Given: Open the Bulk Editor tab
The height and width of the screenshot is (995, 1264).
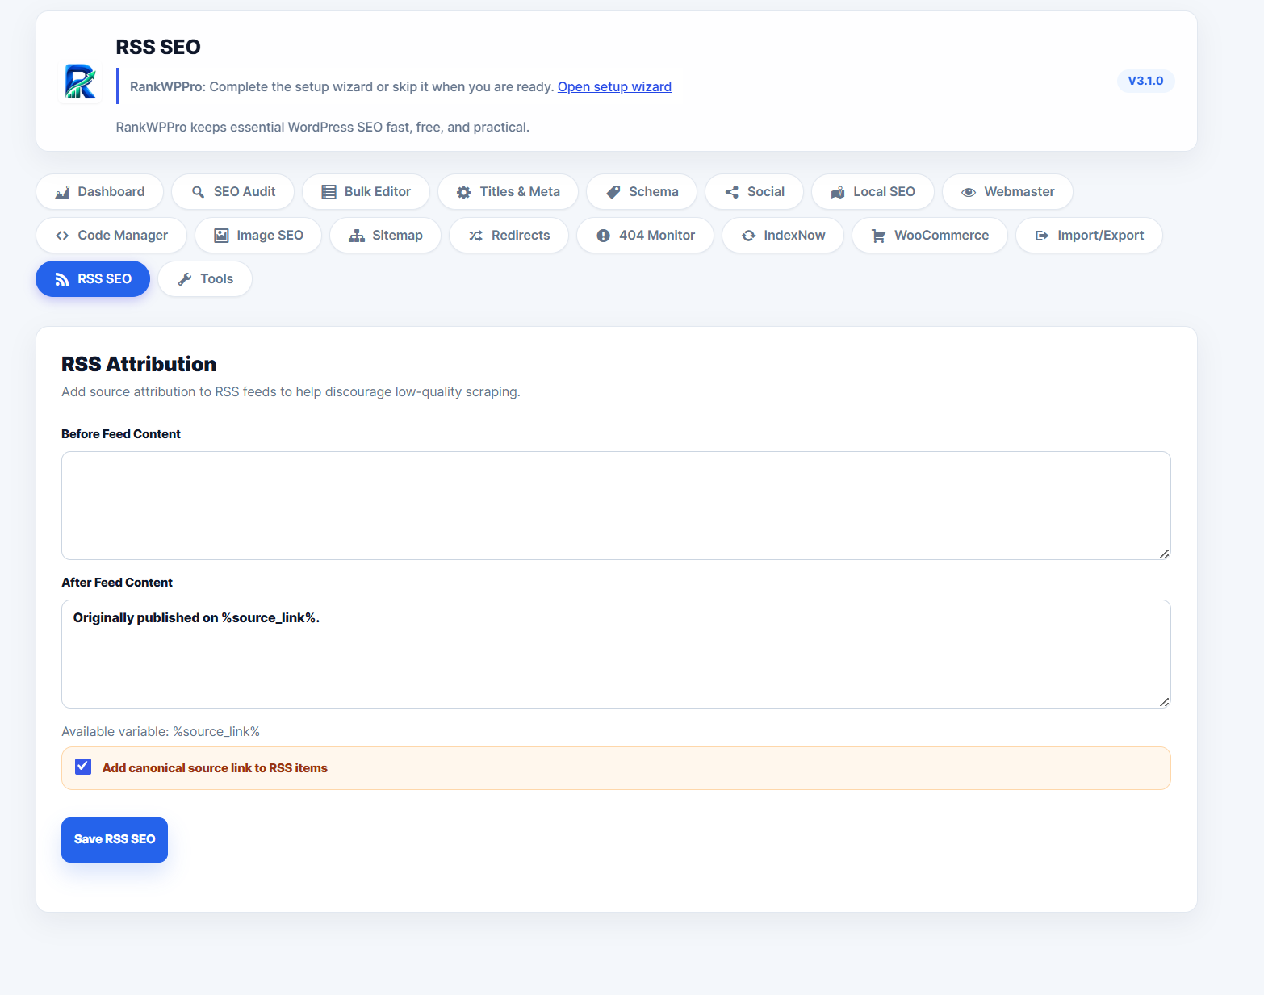Looking at the screenshot, I should pyautogui.click(x=366, y=192).
